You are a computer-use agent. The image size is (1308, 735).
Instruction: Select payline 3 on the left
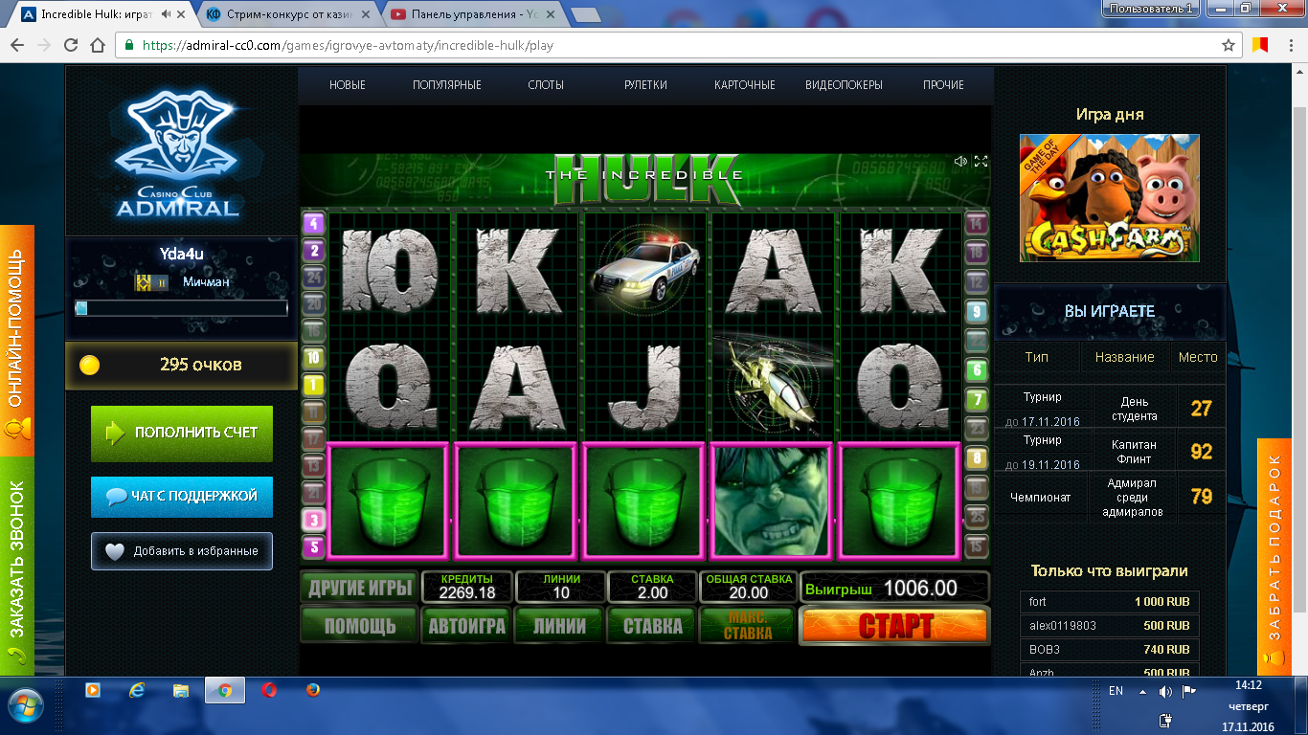point(314,520)
